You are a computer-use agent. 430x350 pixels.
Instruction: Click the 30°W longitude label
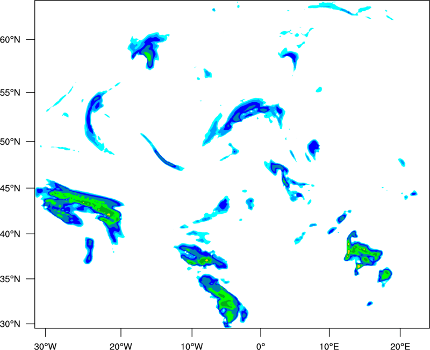click(x=46, y=346)
